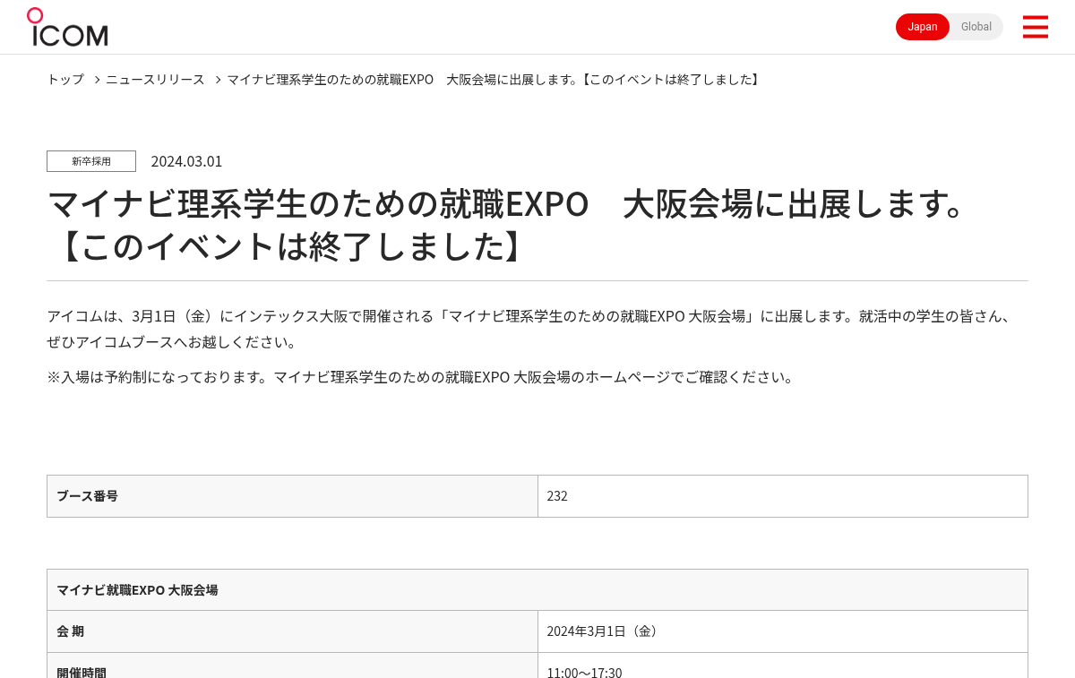Viewport: 1075px width, 678px height.
Task: Click the 開催時間 row label
Action: [292, 665]
